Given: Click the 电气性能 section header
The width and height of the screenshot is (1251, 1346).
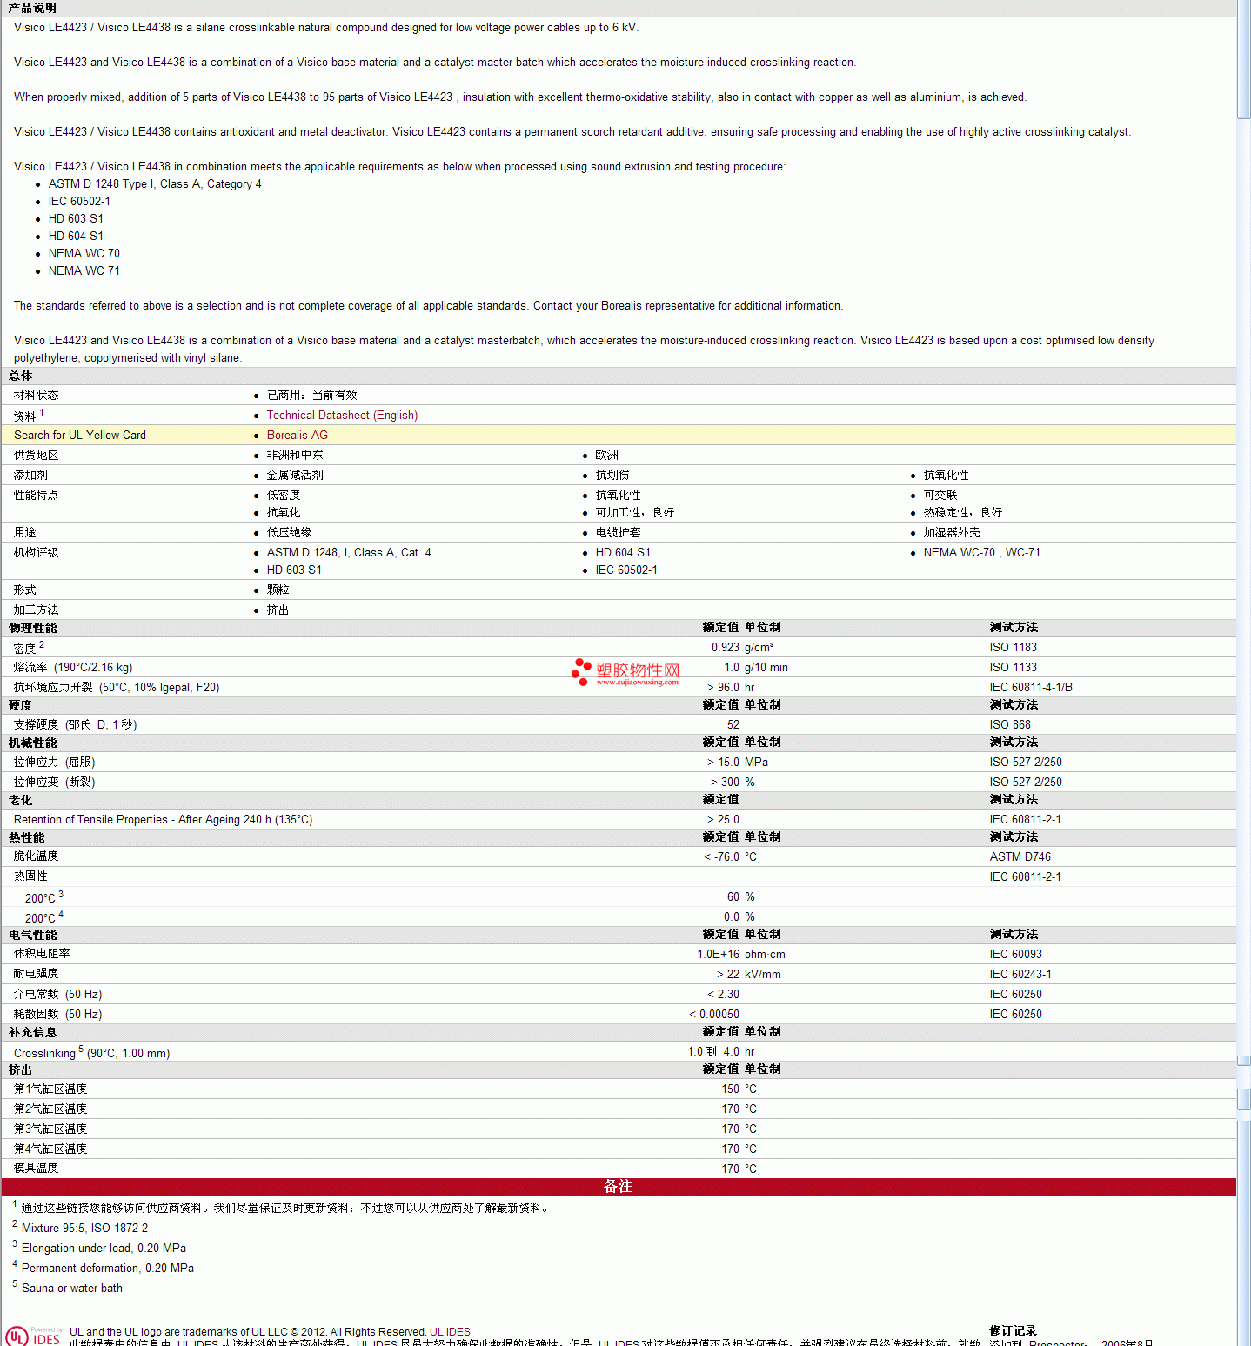Looking at the screenshot, I should 32,935.
